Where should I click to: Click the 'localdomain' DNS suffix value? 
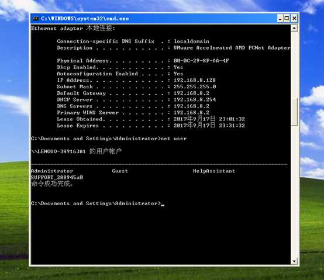pos(191,42)
